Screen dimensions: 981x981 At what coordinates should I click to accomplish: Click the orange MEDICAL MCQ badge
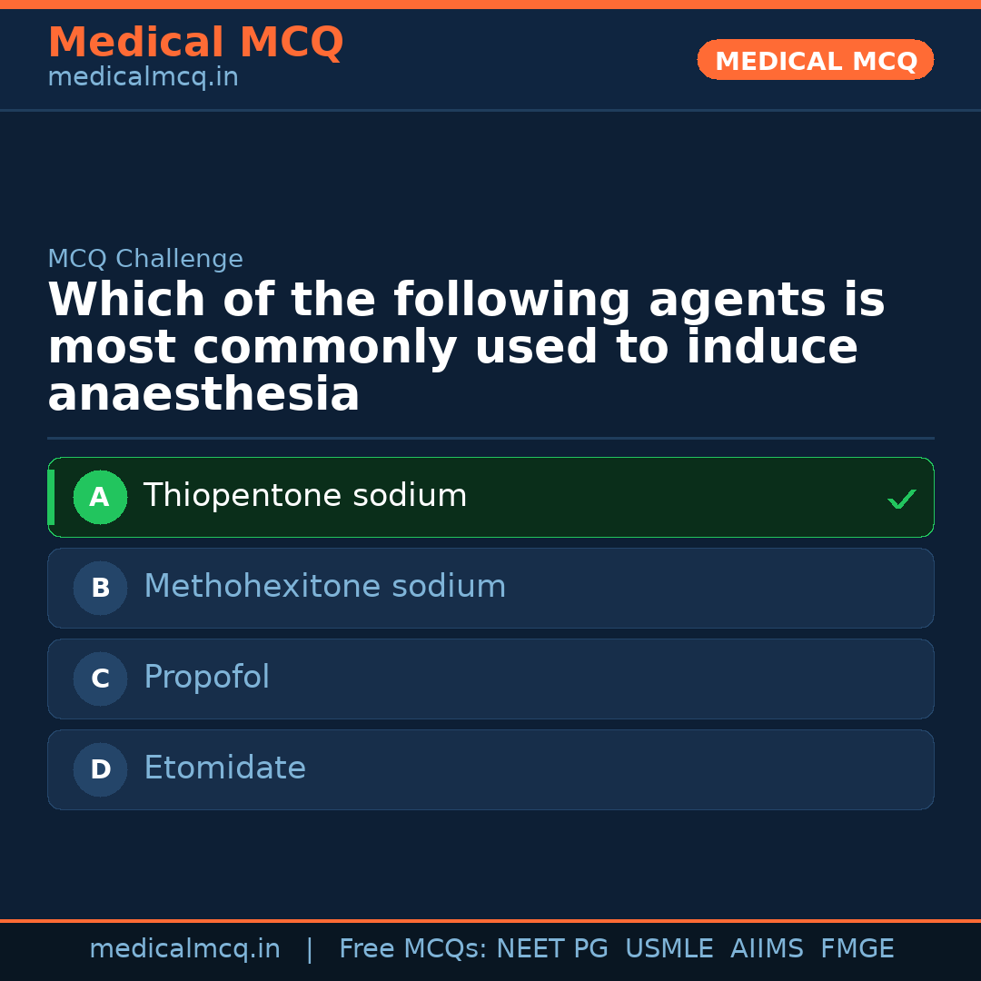point(816,61)
